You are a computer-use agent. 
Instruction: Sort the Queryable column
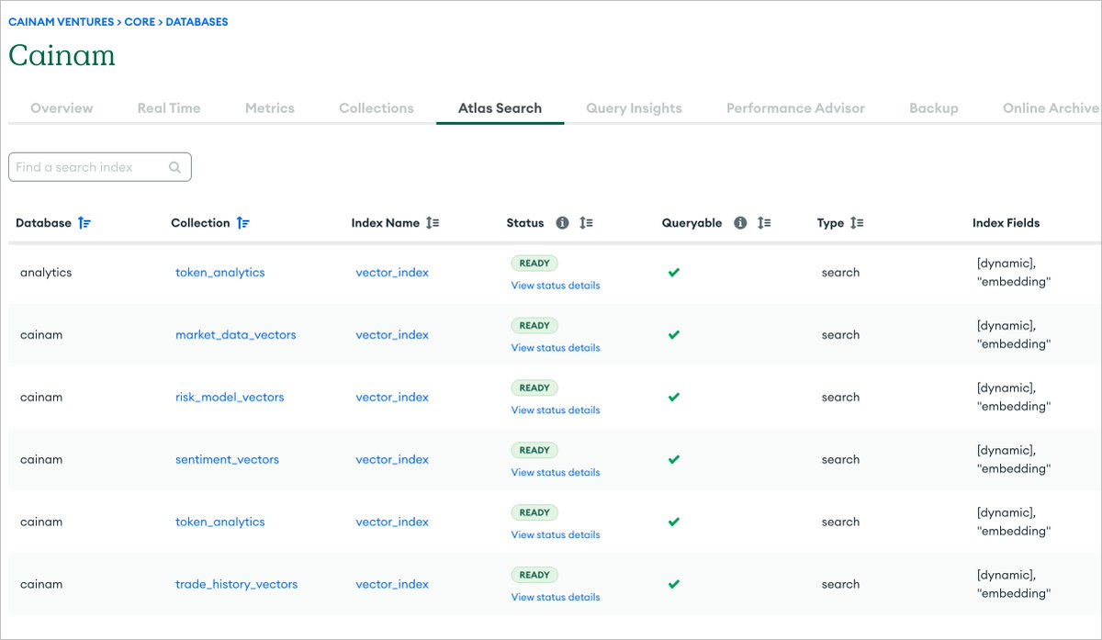pyautogui.click(x=764, y=222)
